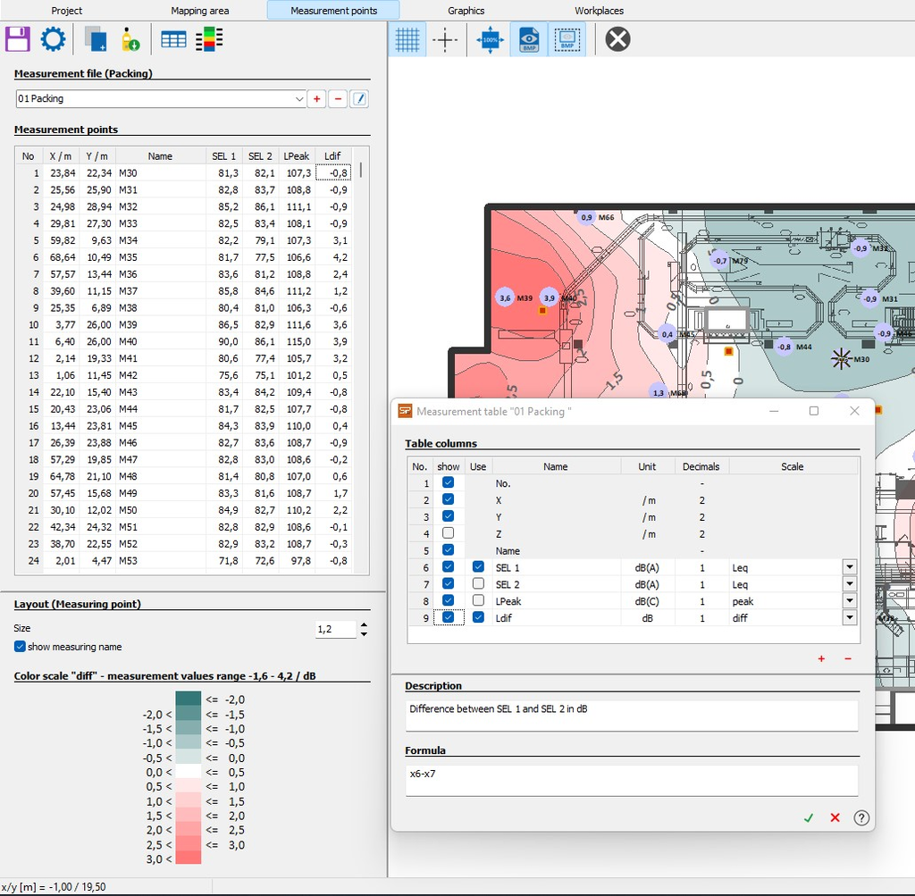Uncheck the show measuring name checkbox
Image resolution: width=915 pixels, height=896 pixels.
pos(21,647)
